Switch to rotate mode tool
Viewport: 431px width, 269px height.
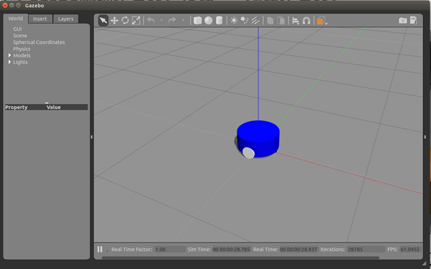tap(125, 21)
